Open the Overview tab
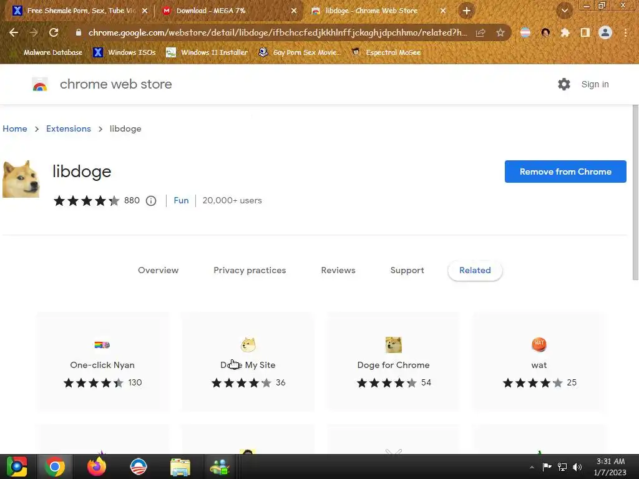639x479 pixels. tap(158, 271)
